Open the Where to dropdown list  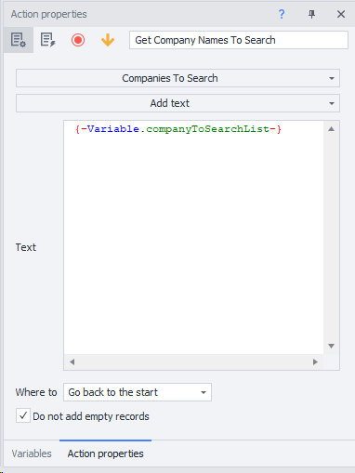(138, 392)
